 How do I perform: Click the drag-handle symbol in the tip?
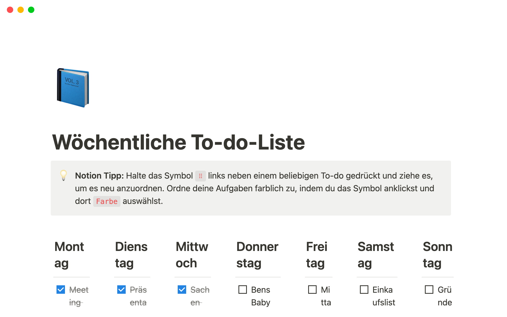coord(200,176)
